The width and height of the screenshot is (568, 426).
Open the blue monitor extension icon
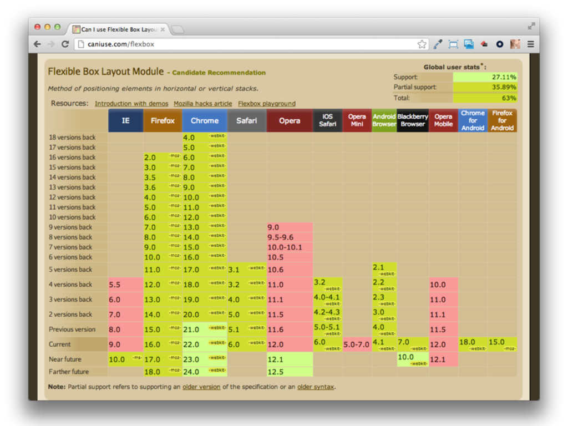point(469,44)
